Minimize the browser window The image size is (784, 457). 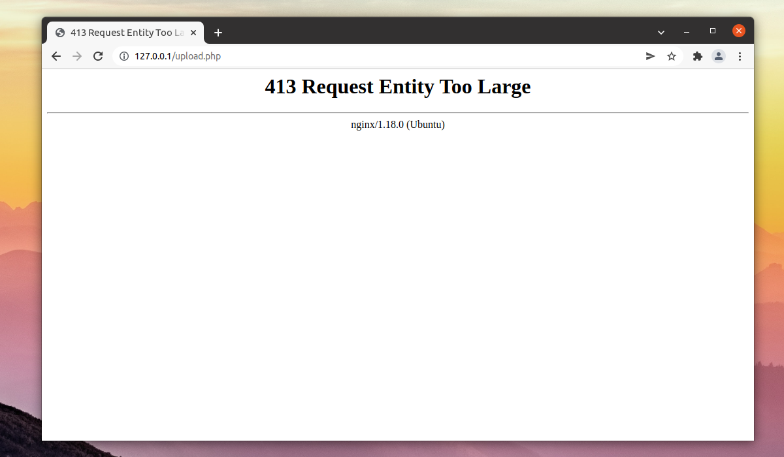(687, 31)
